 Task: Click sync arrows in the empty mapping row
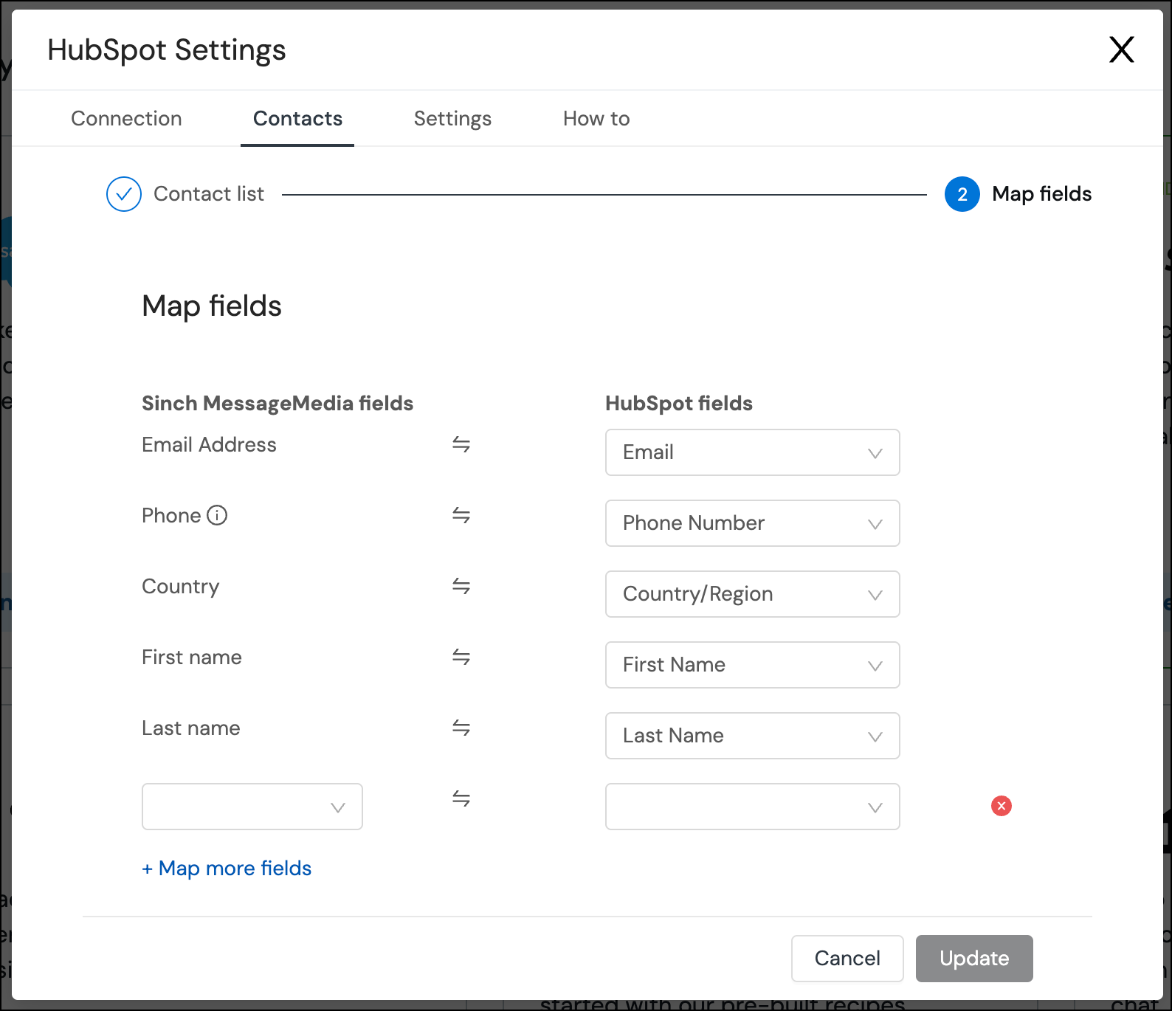click(x=461, y=798)
